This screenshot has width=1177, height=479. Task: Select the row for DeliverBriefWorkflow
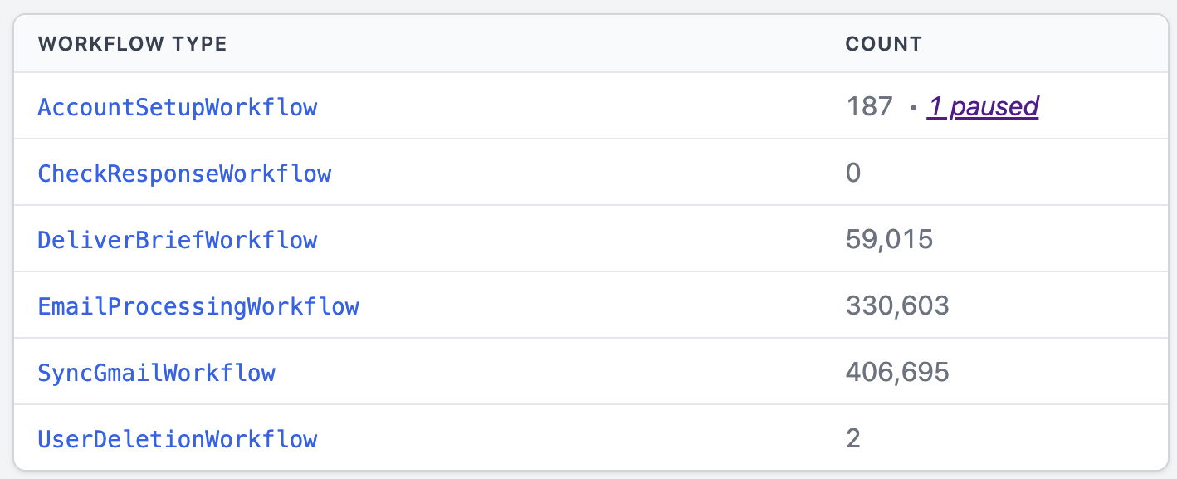[x=581, y=239]
